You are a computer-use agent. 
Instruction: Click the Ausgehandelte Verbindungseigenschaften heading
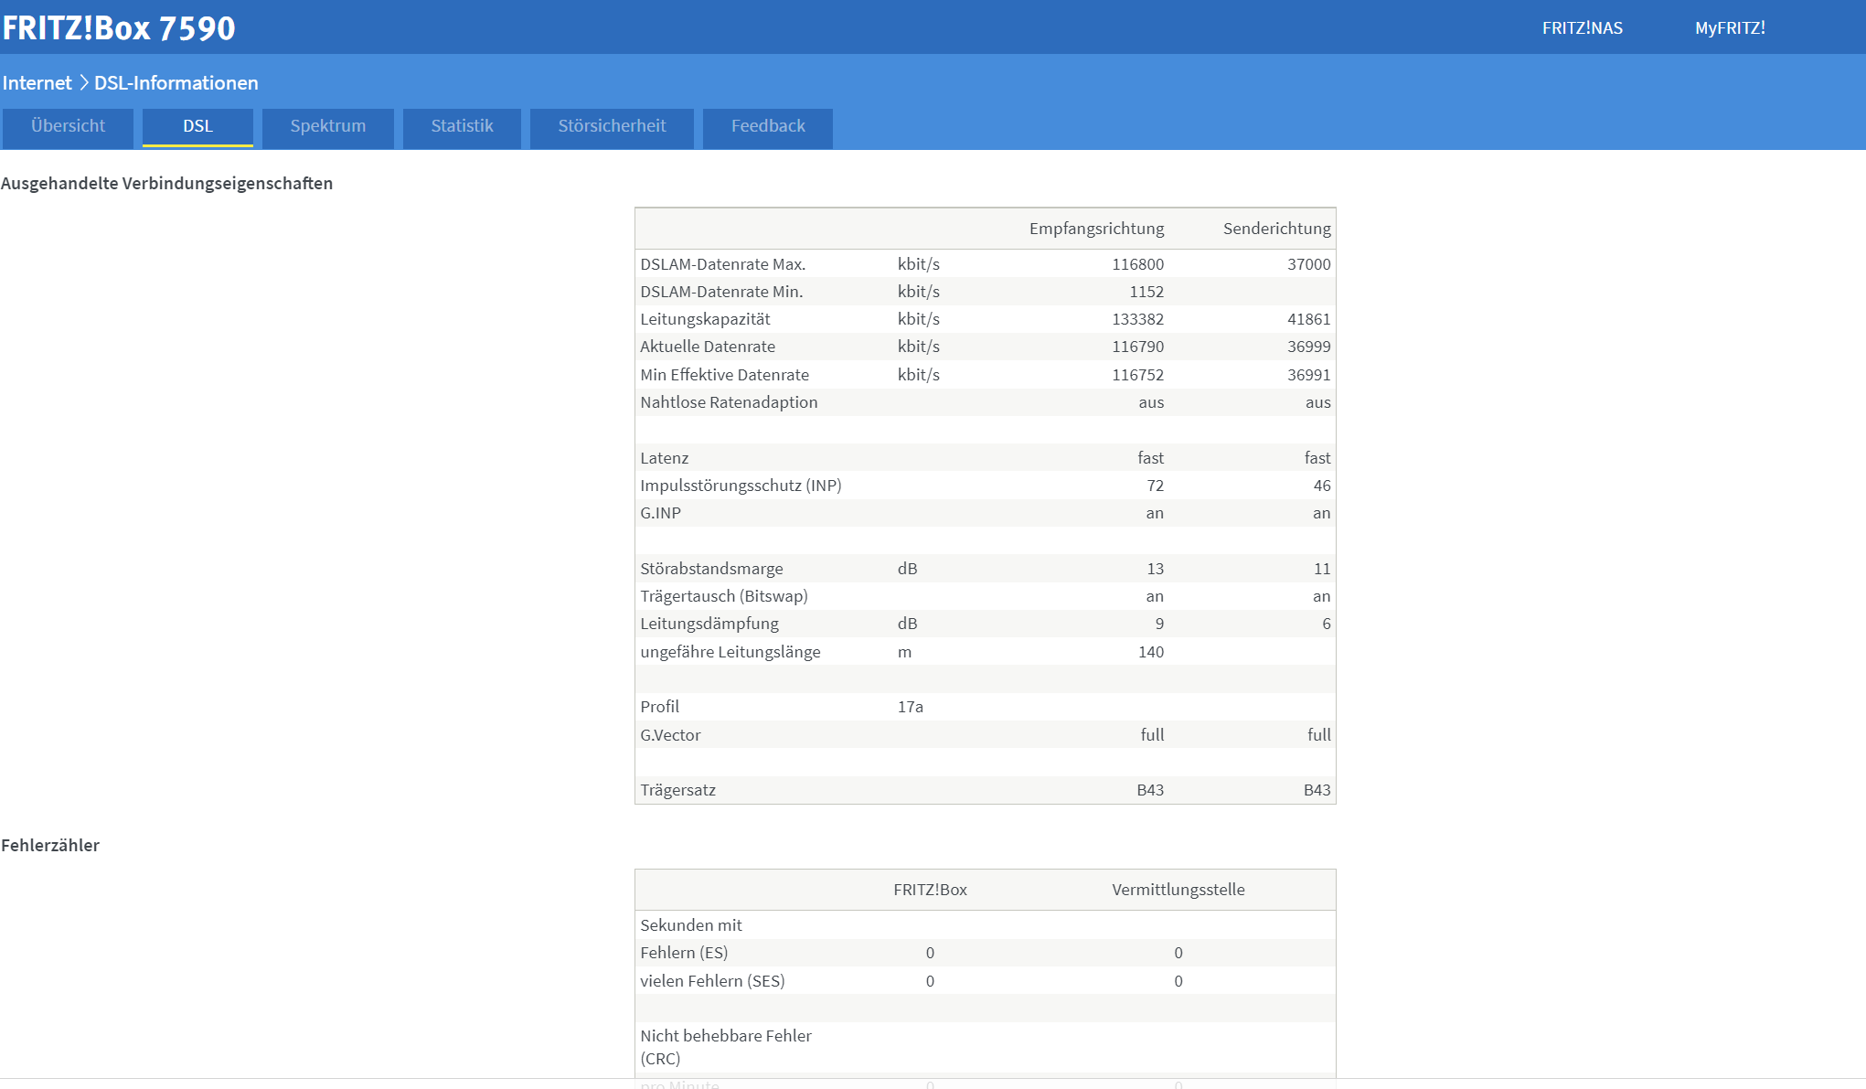(x=166, y=184)
